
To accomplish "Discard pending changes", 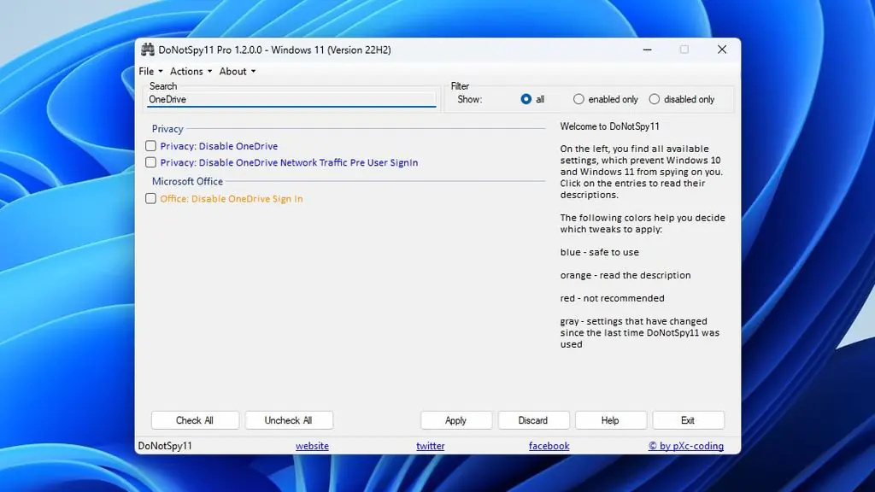I will coord(532,420).
